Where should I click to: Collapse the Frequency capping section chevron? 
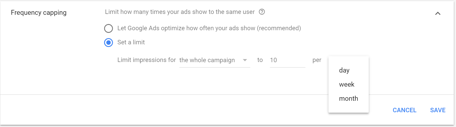coord(438,13)
